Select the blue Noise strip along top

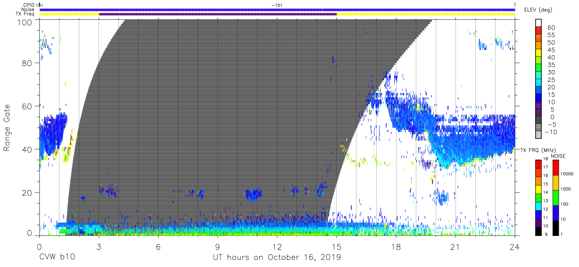tap(277, 9)
